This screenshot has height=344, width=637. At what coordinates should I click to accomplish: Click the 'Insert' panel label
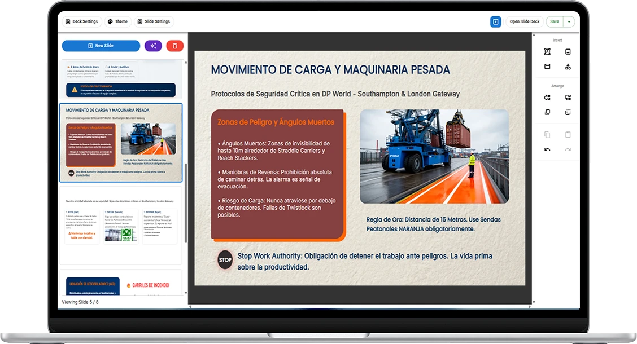(557, 40)
